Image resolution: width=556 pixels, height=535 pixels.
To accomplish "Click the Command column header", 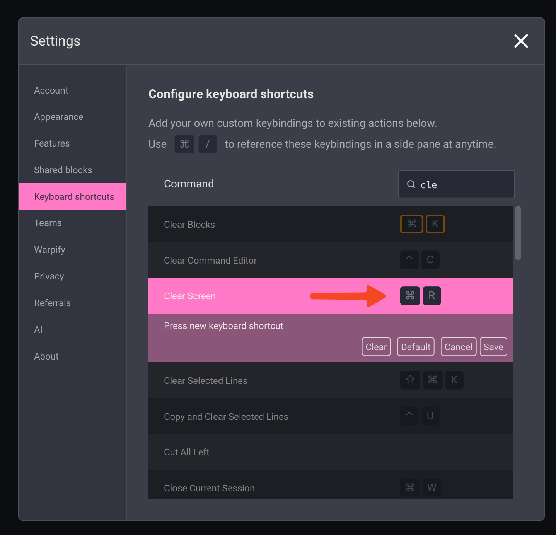I will click(189, 184).
